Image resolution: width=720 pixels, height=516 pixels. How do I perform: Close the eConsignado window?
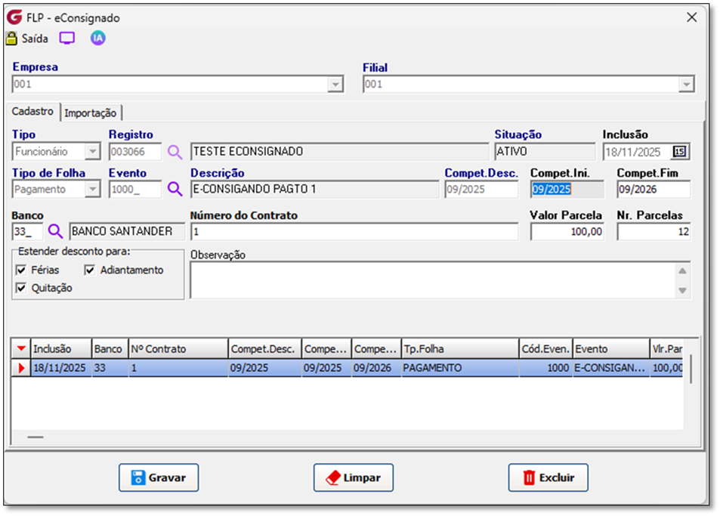tap(691, 17)
